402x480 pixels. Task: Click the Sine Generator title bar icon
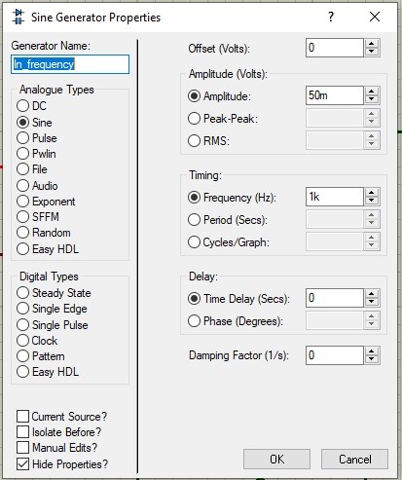tap(18, 17)
